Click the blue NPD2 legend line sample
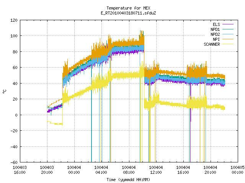 228,34
